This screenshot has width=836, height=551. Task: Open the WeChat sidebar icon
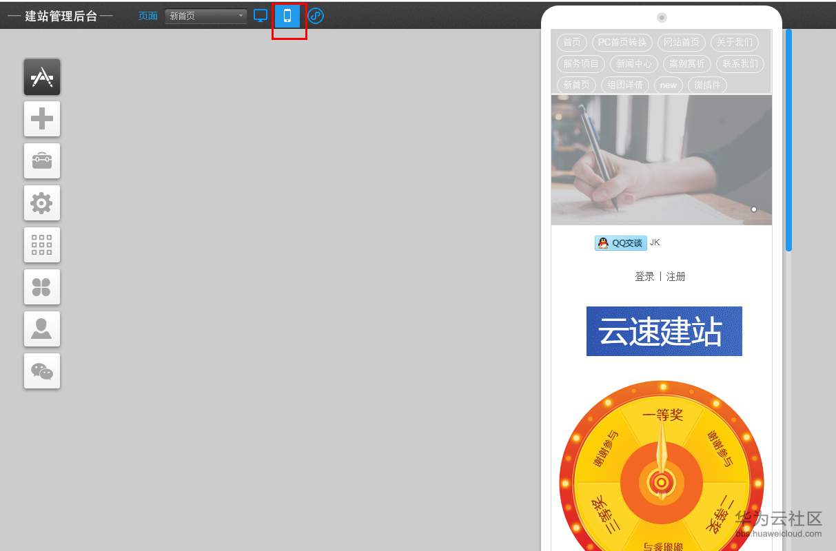[42, 371]
